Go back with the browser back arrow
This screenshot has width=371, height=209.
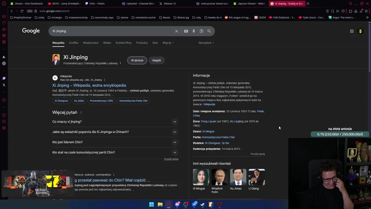click(x=12, y=11)
